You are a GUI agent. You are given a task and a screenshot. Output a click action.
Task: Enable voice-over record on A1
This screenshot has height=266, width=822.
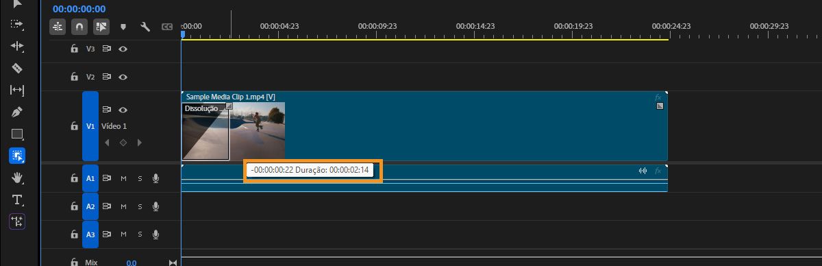[x=156, y=178]
